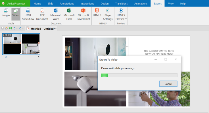This screenshot has width=209, height=113.
Task: Export to Microsoft Excel
Action: [x=69, y=14]
